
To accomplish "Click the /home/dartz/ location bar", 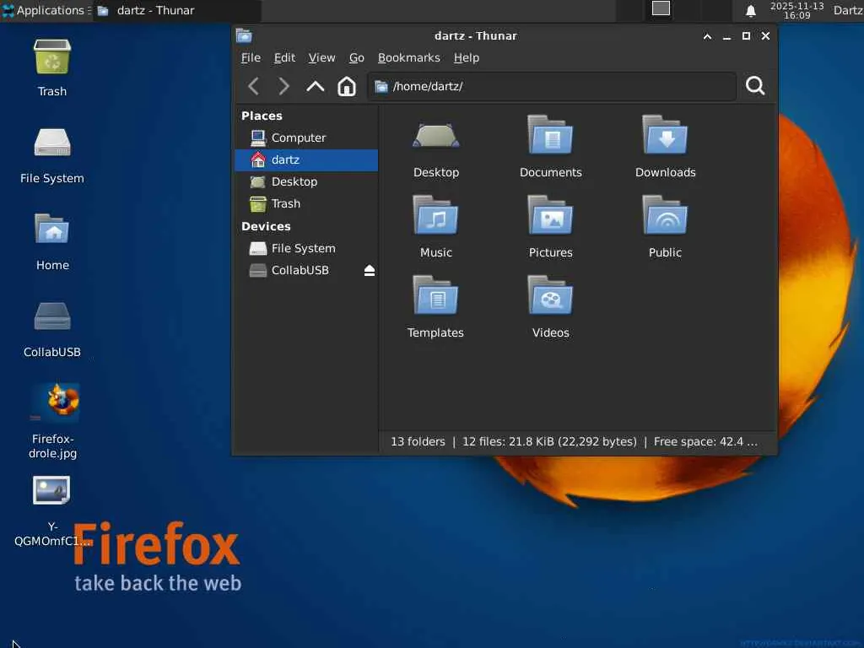I will pyautogui.click(x=552, y=87).
